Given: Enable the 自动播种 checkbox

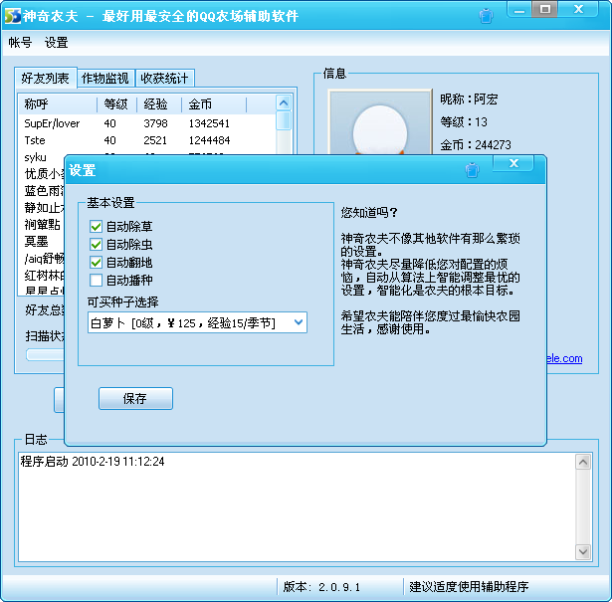Looking at the screenshot, I should point(96,280).
